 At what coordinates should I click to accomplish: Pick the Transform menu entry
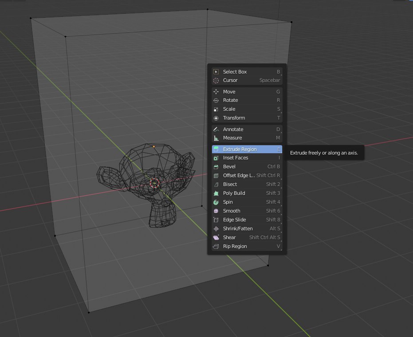[x=247, y=118]
